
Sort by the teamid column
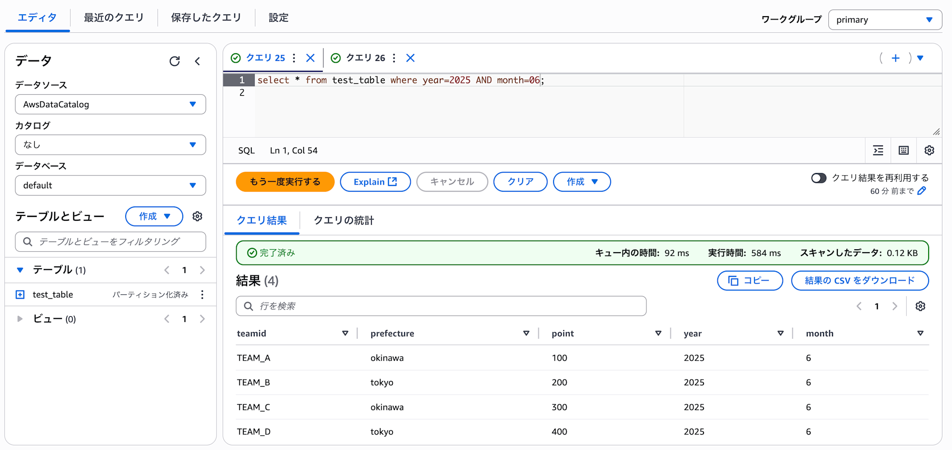pos(345,333)
